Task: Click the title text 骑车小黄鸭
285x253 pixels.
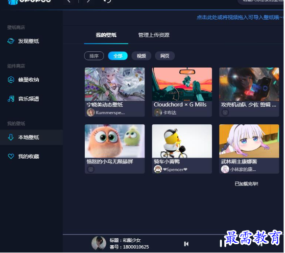Action: click(x=166, y=161)
